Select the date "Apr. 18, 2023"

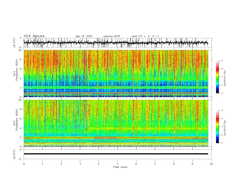(x=84, y=36)
